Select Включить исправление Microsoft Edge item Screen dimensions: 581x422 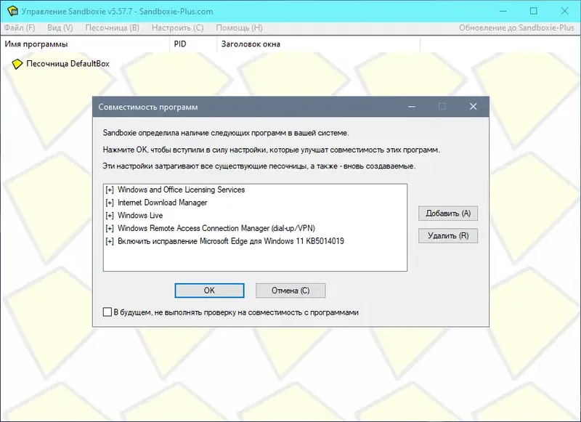[x=231, y=241]
